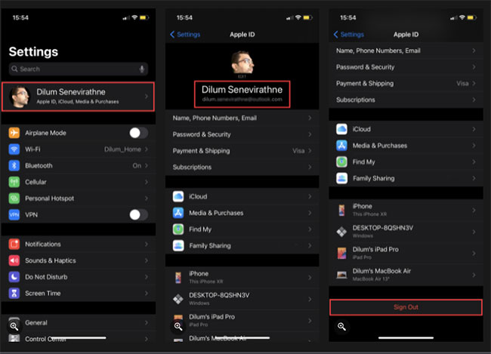491x354 pixels.
Task: Tap Personal Hotspot row label
Action: (x=49, y=199)
